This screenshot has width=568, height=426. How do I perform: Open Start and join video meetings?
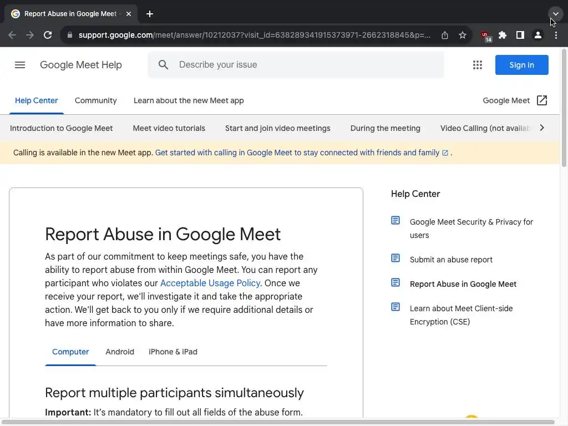click(x=277, y=128)
